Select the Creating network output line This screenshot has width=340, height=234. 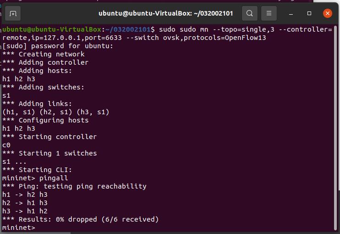tap(44, 54)
